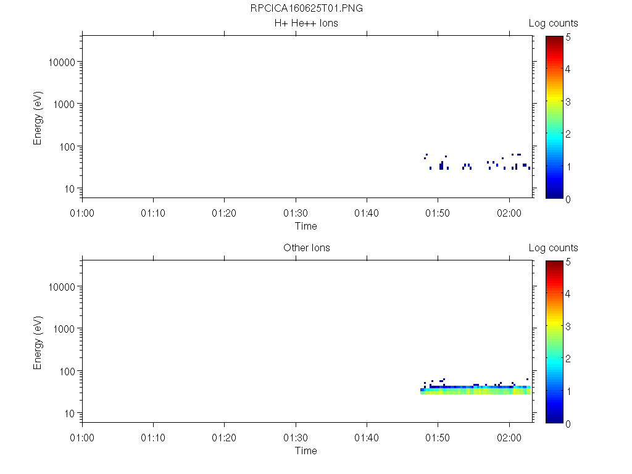This screenshot has width=632, height=474.
Task: Click the 10000 energy tick on H+ plot
Action: point(62,62)
